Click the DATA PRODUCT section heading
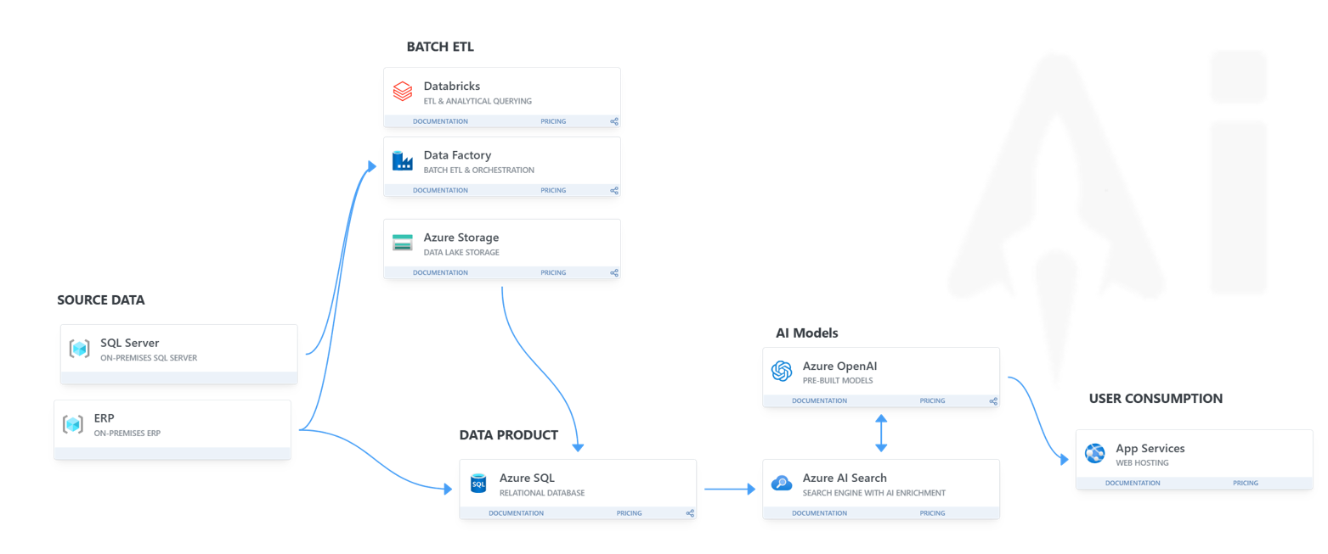The width and height of the screenshot is (1328, 554). [509, 435]
